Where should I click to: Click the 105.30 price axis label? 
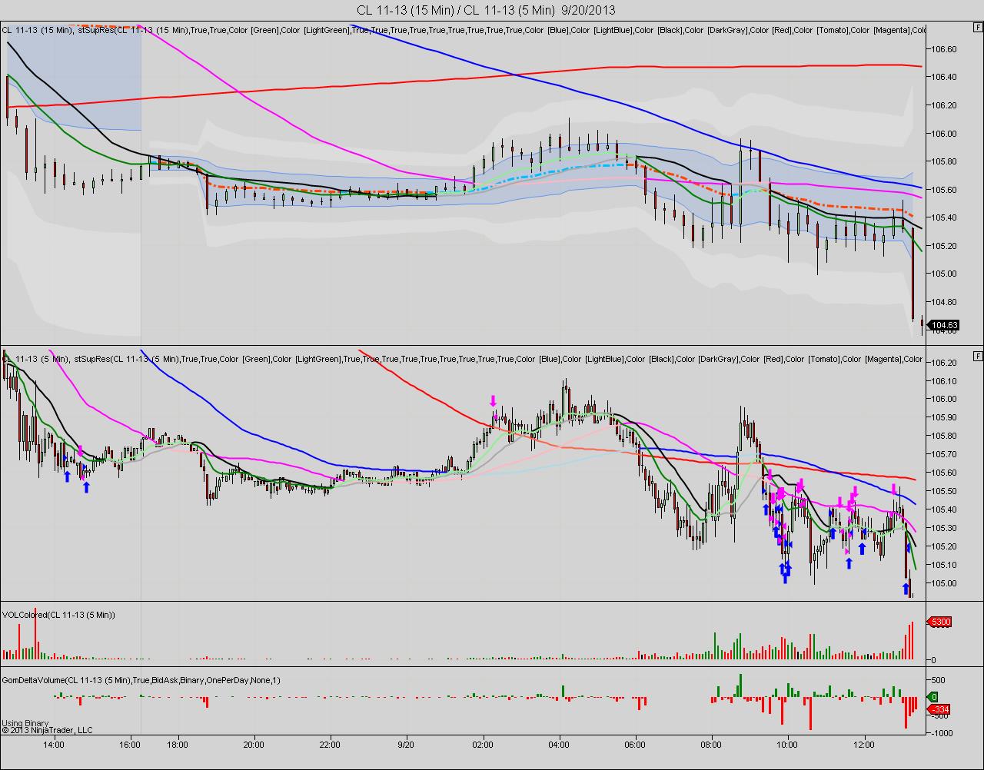click(x=943, y=529)
